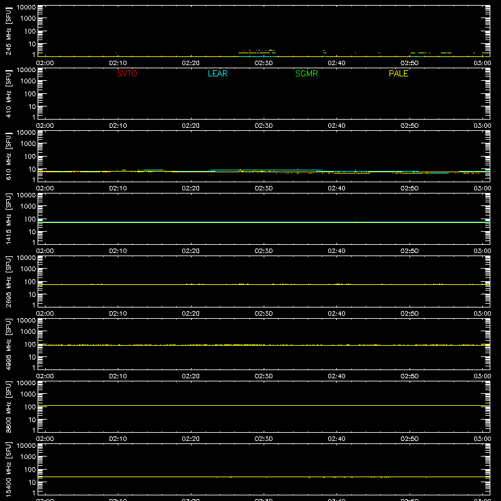Click 03:00 time label below 610 MHz plot
The width and height of the screenshot is (501, 501).
(482, 189)
